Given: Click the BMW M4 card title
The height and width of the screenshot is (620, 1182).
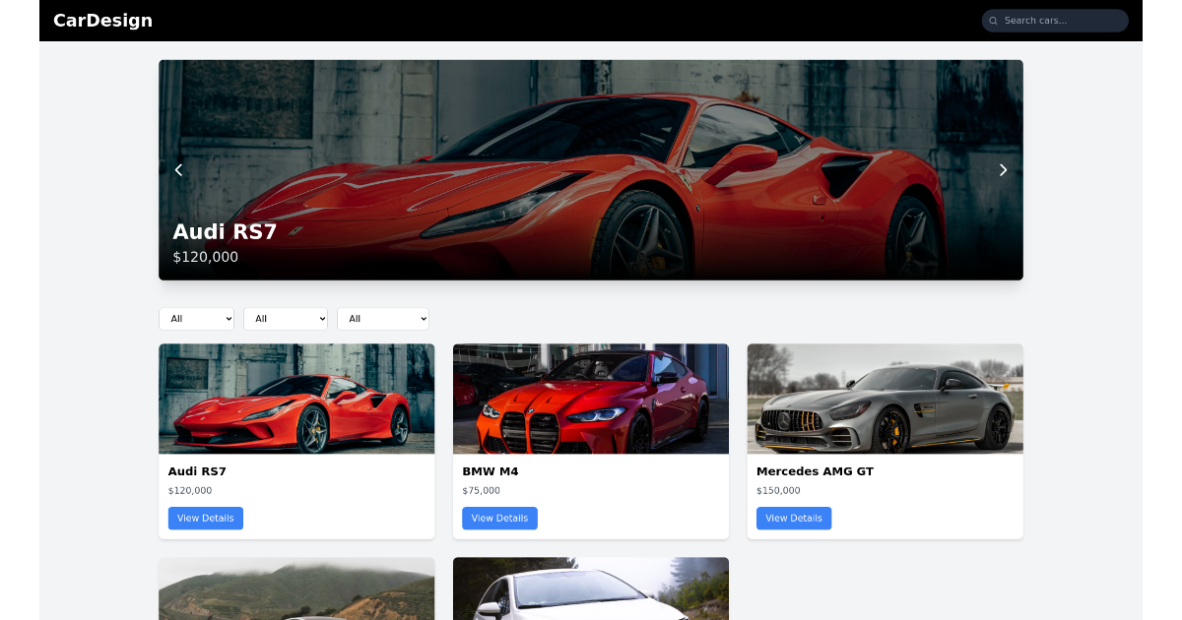Looking at the screenshot, I should [490, 470].
